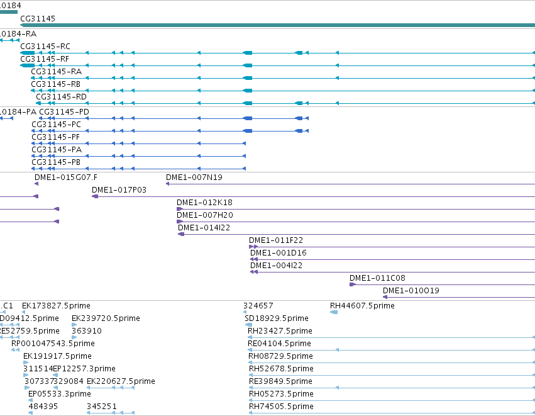Click EST RH52678.5prime

[x=281, y=369]
